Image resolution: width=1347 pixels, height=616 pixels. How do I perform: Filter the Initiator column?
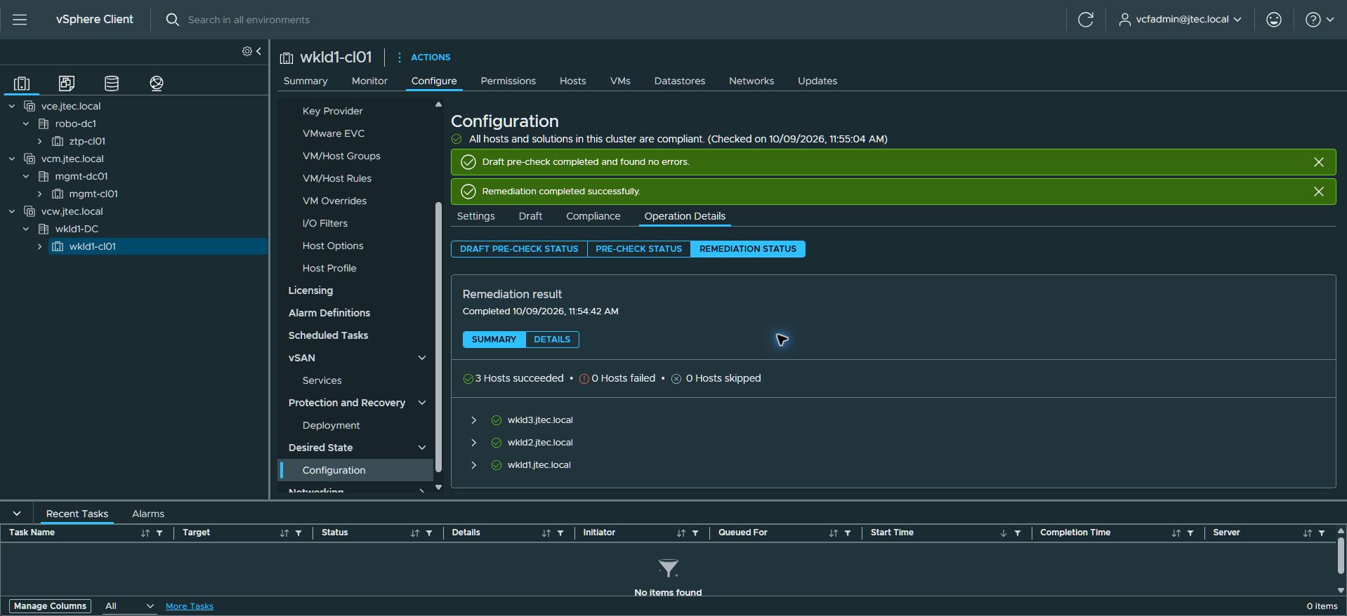pos(695,533)
